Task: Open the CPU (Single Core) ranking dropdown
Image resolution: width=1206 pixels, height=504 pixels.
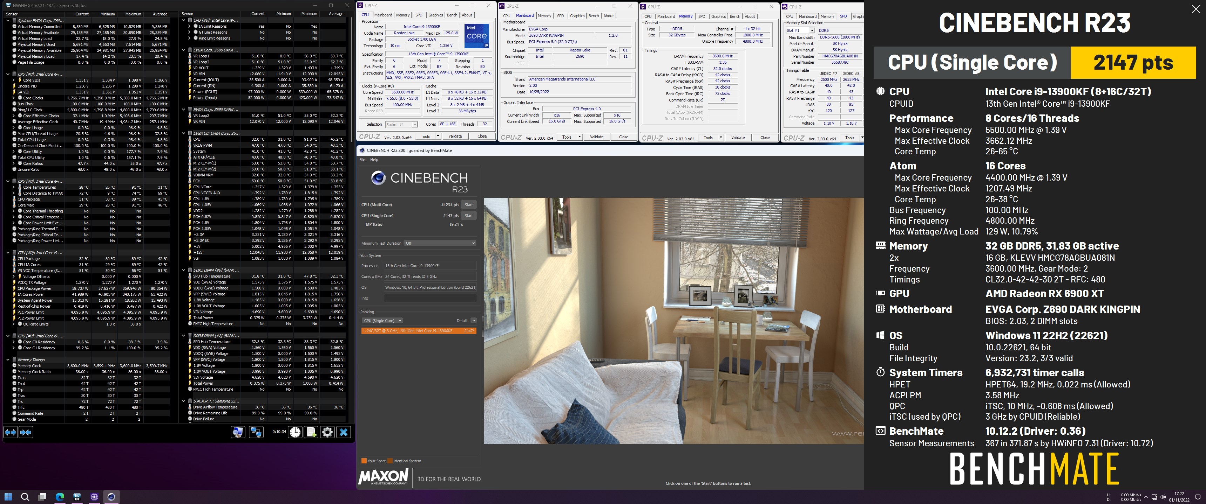Action: tap(382, 321)
